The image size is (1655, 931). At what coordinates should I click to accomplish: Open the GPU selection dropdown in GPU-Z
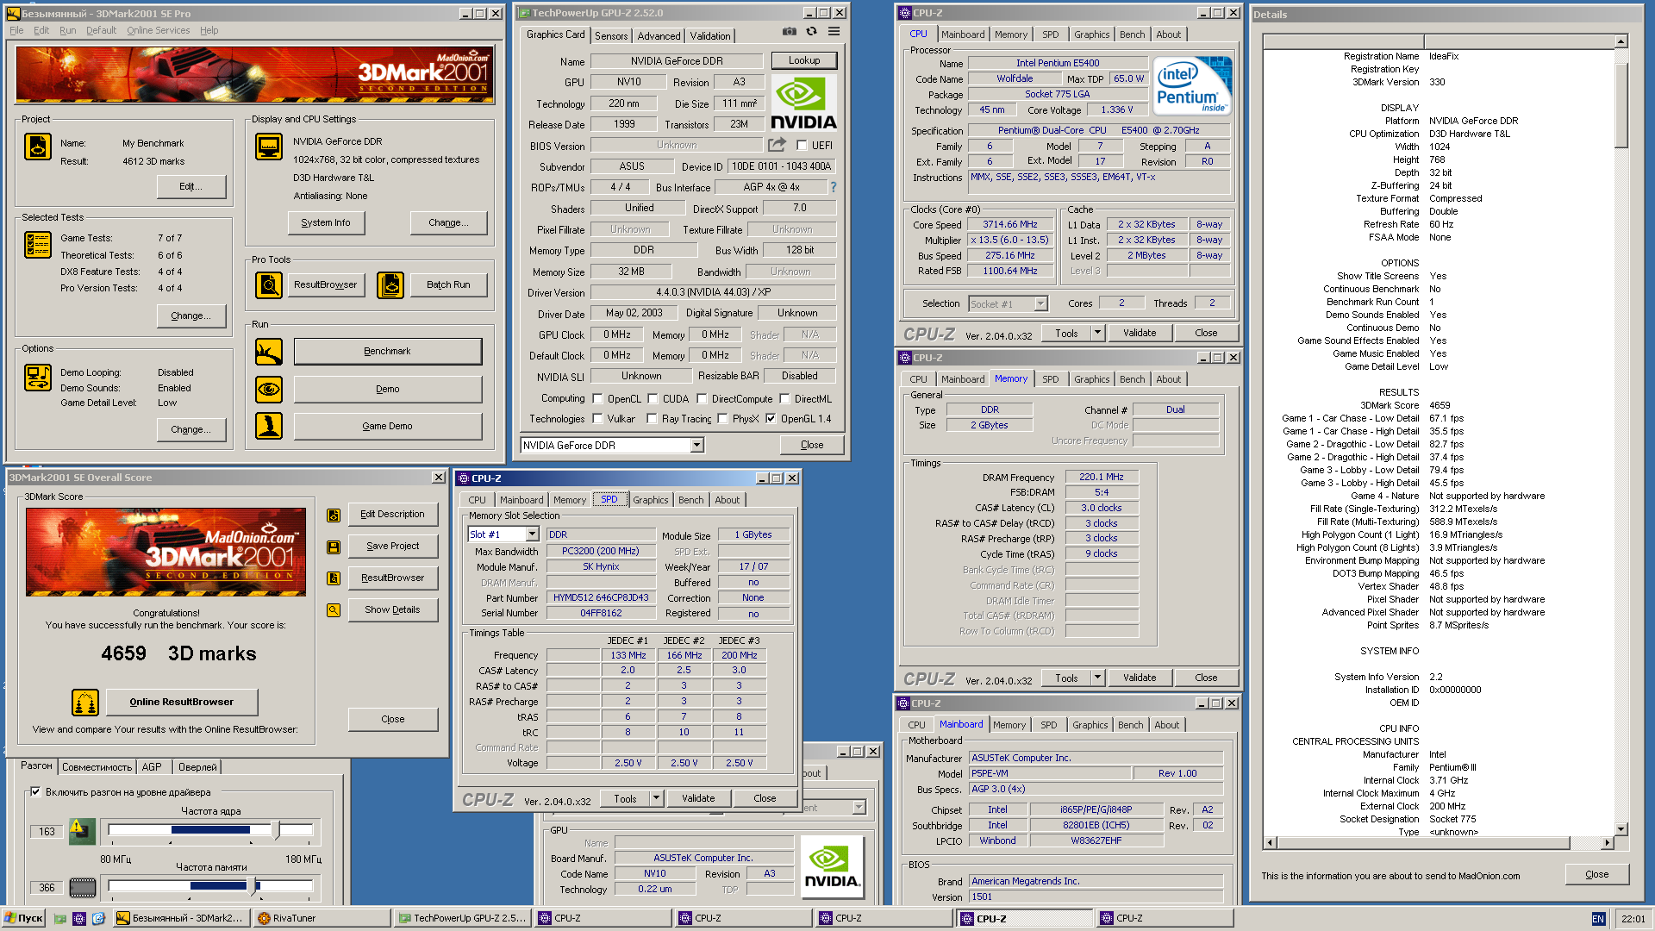pyautogui.click(x=696, y=446)
